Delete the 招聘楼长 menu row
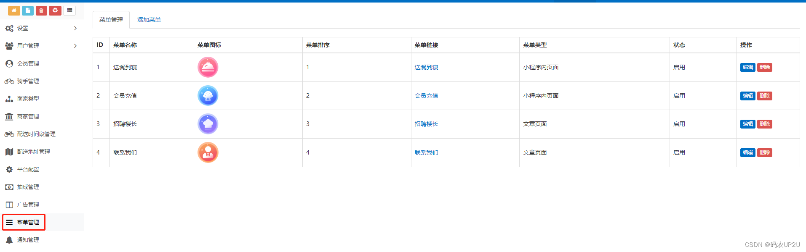 pos(765,124)
